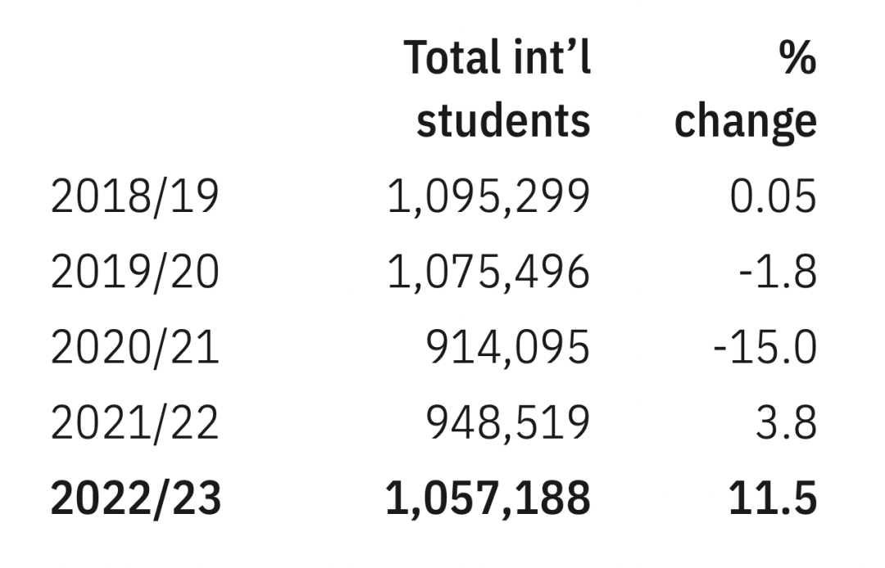The height and width of the screenshot is (568, 885).
Task: Click the 914,095 students value
Action: click(x=508, y=348)
